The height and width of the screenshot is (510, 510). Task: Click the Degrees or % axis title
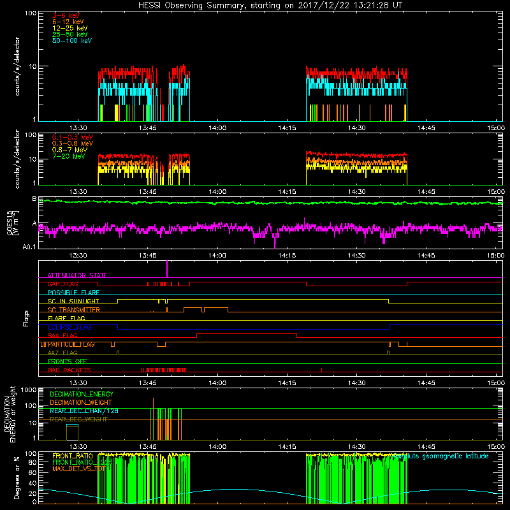[17, 477]
